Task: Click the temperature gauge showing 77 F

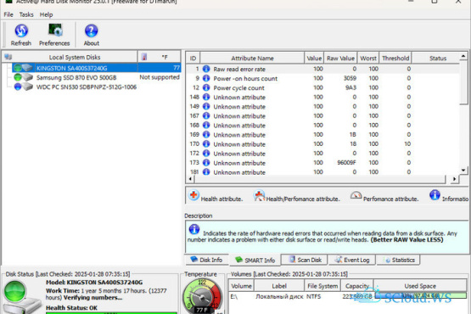Action: pos(202,296)
